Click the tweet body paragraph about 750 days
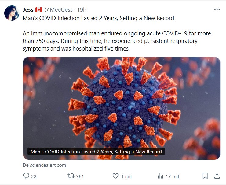The height and width of the screenshot is (185, 226). (x=117, y=41)
